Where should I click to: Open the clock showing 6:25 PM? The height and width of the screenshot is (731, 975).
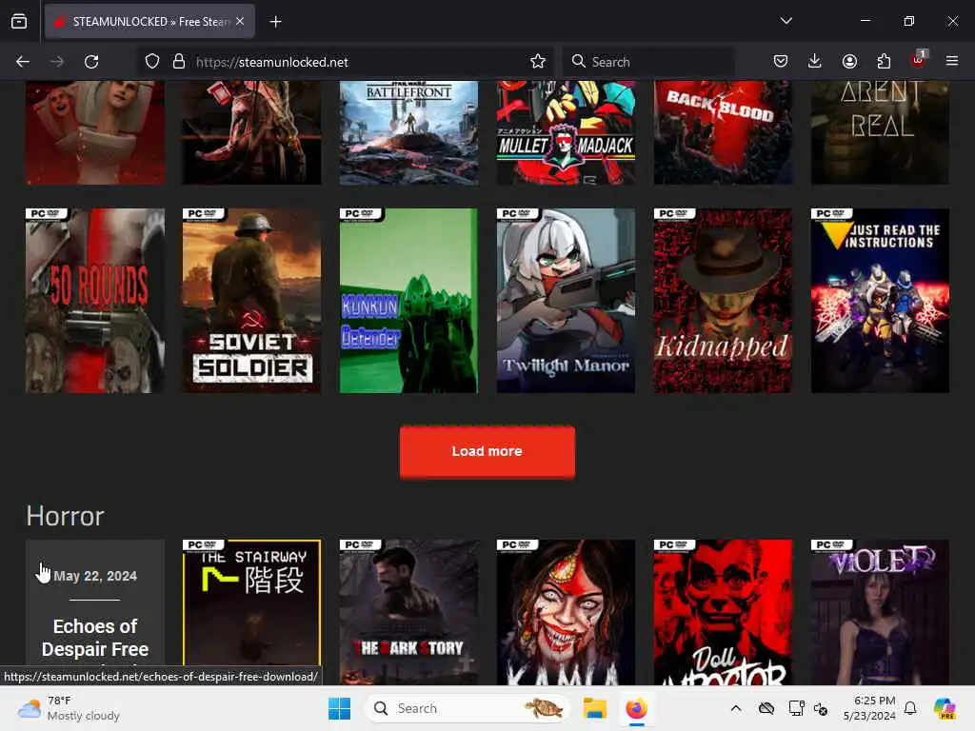click(869, 708)
